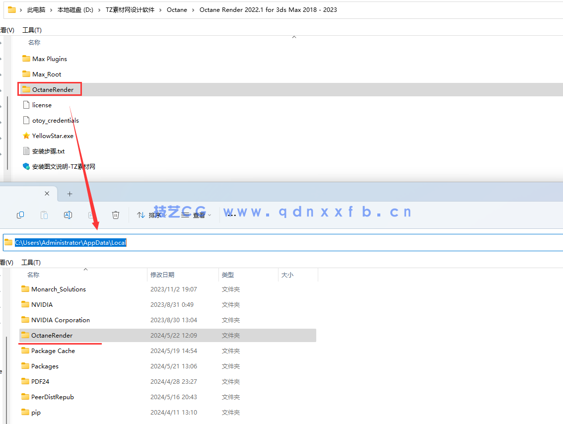Open the 工具(T) menu in upper window
The image size is (563, 424).
(x=32, y=30)
